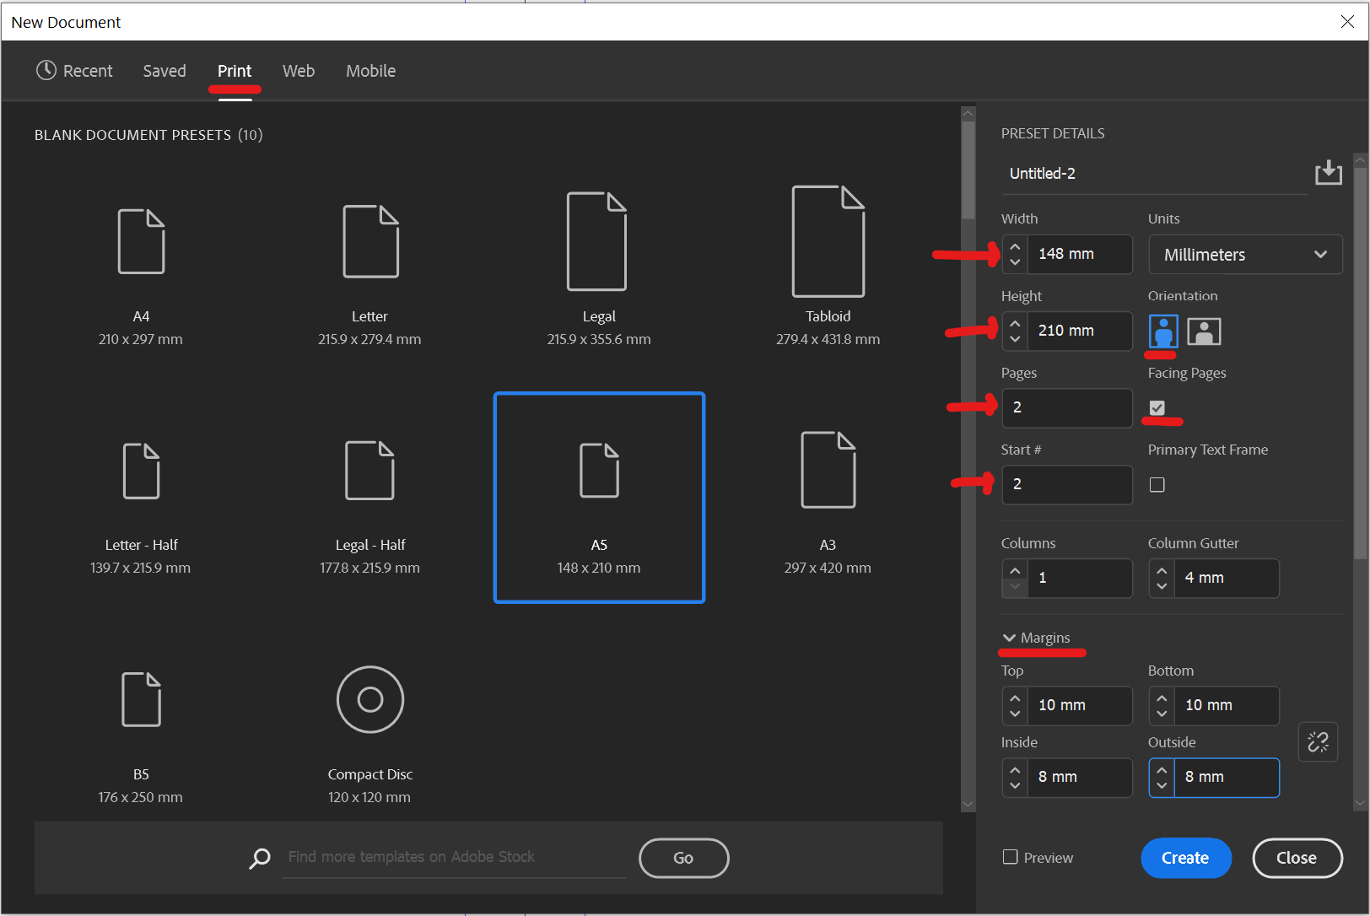
Task: Click the Create button
Action: coord(1185,858)
